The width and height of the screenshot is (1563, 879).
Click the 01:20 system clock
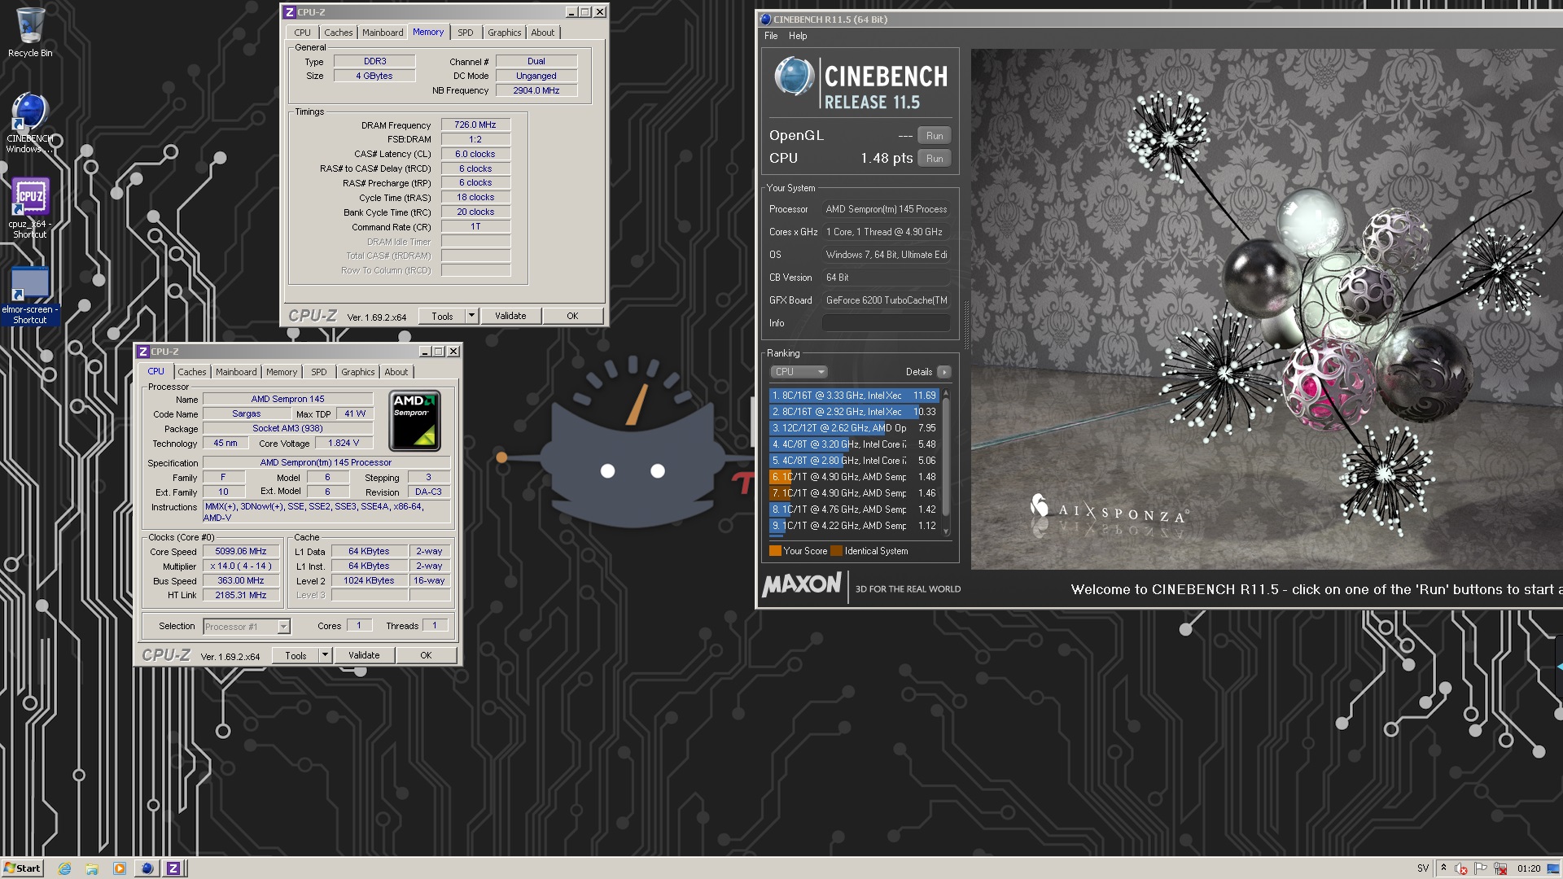click(x=1529, y=868)
